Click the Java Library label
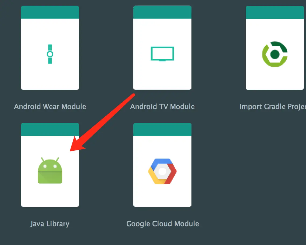Screen dimensions: 306x245 pyautogui.click(x=50, y=224)
